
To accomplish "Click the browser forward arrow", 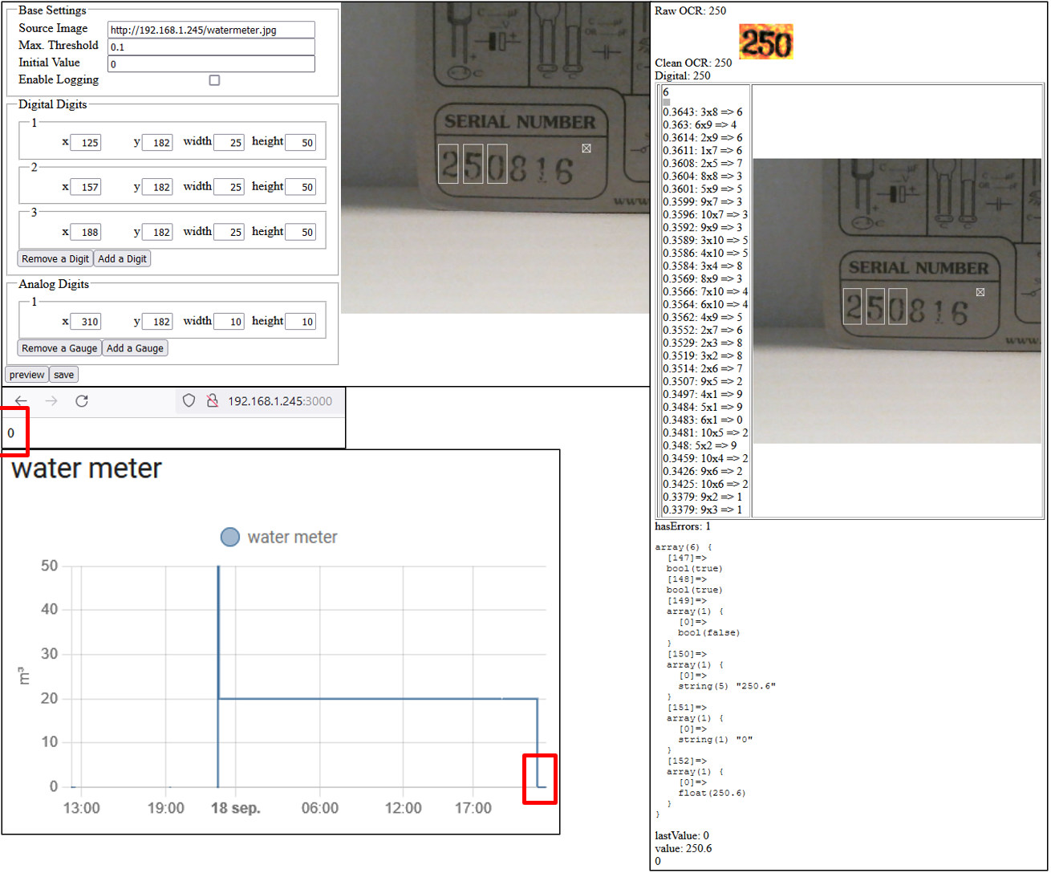I will (x=51, y=401).
